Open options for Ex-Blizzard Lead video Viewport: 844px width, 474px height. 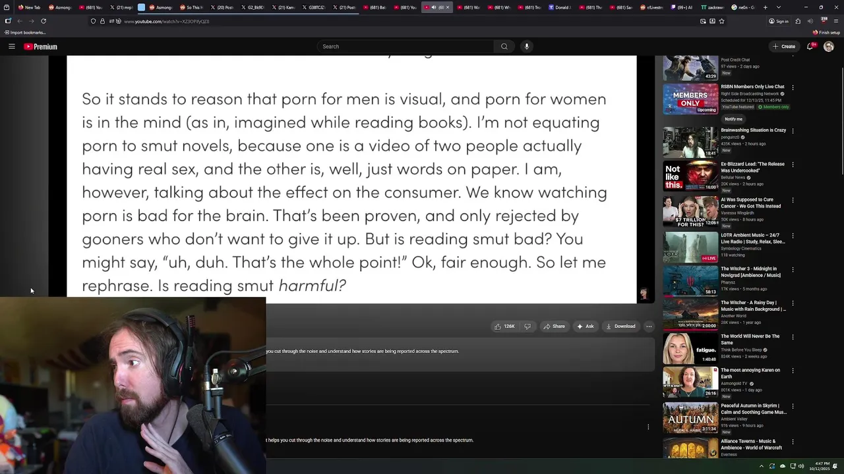793,165
